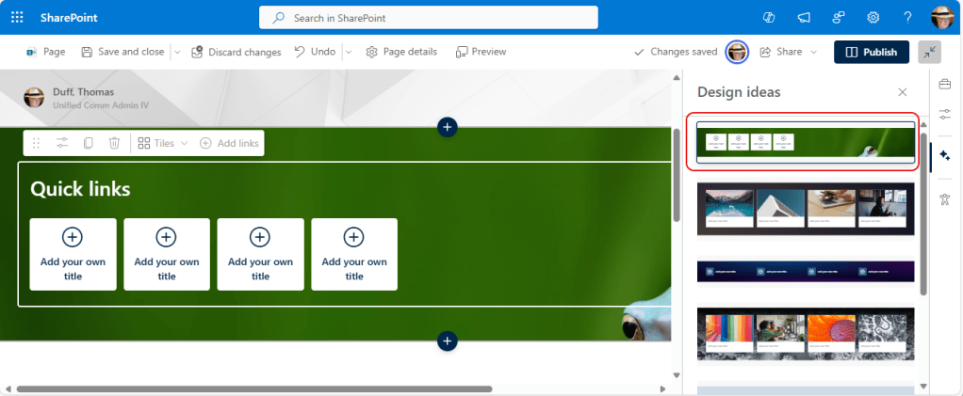
Task: Click the Search in SharePoint box
Action: point(429,18)
